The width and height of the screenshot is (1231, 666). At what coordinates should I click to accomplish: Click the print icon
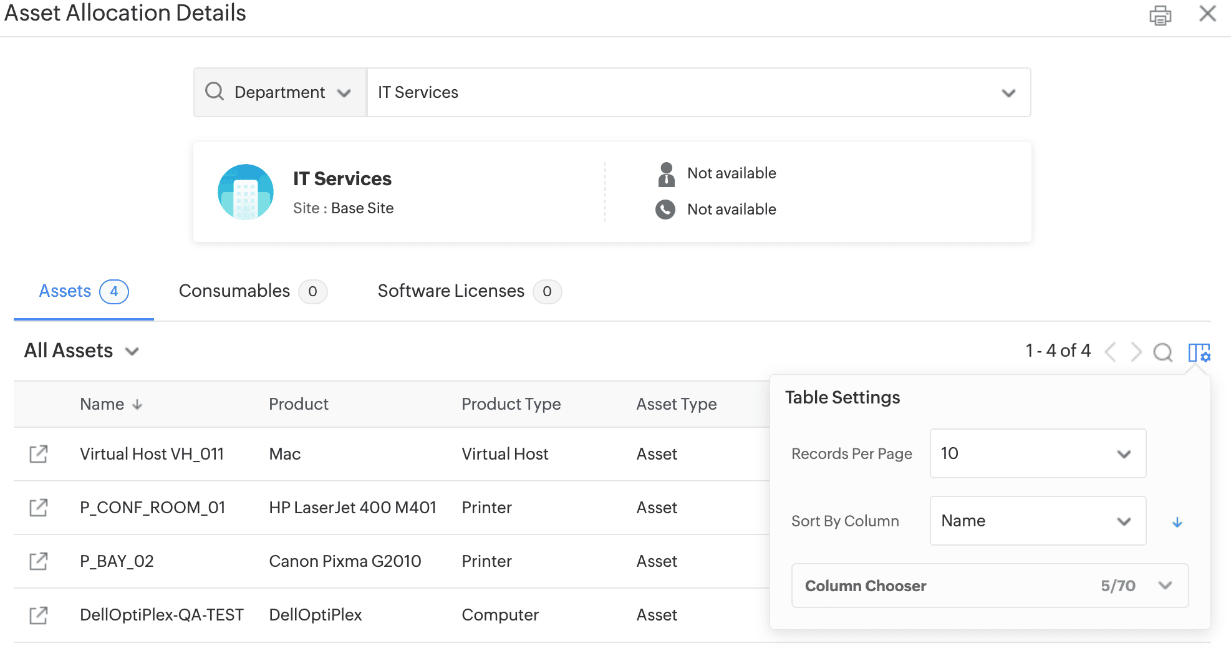tap(1160, 15)
